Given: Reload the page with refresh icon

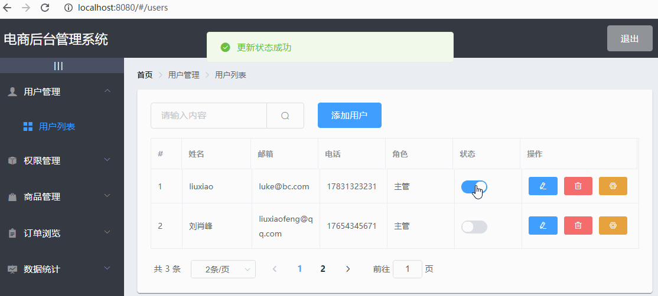Looking at the screenshot, I should [44, 8].
